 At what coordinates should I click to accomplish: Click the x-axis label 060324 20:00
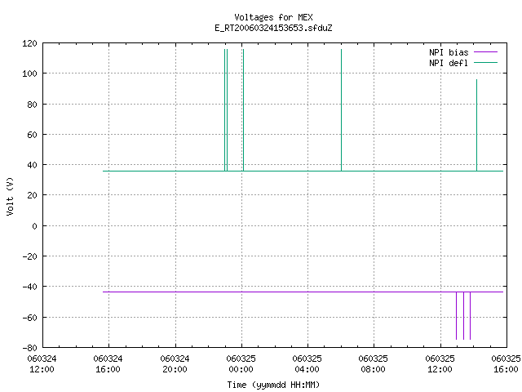point(175,364)
